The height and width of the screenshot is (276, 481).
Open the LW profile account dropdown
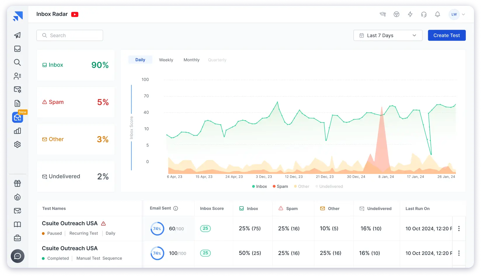pyautogui.click(x=457, y=14)
